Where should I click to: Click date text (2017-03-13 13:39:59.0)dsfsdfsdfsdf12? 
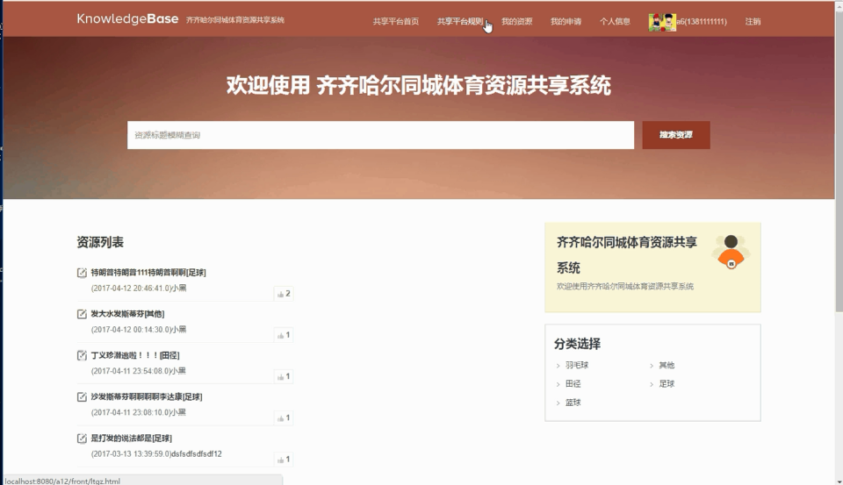pyautogui.click(x=156, y=453)
